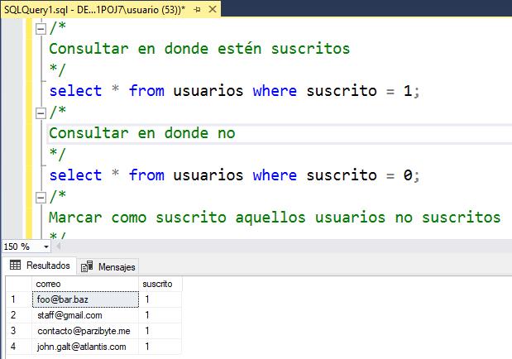Collapse the 'Consultar en donde no' comment block

pyautogui.click(x=41, y=113)
